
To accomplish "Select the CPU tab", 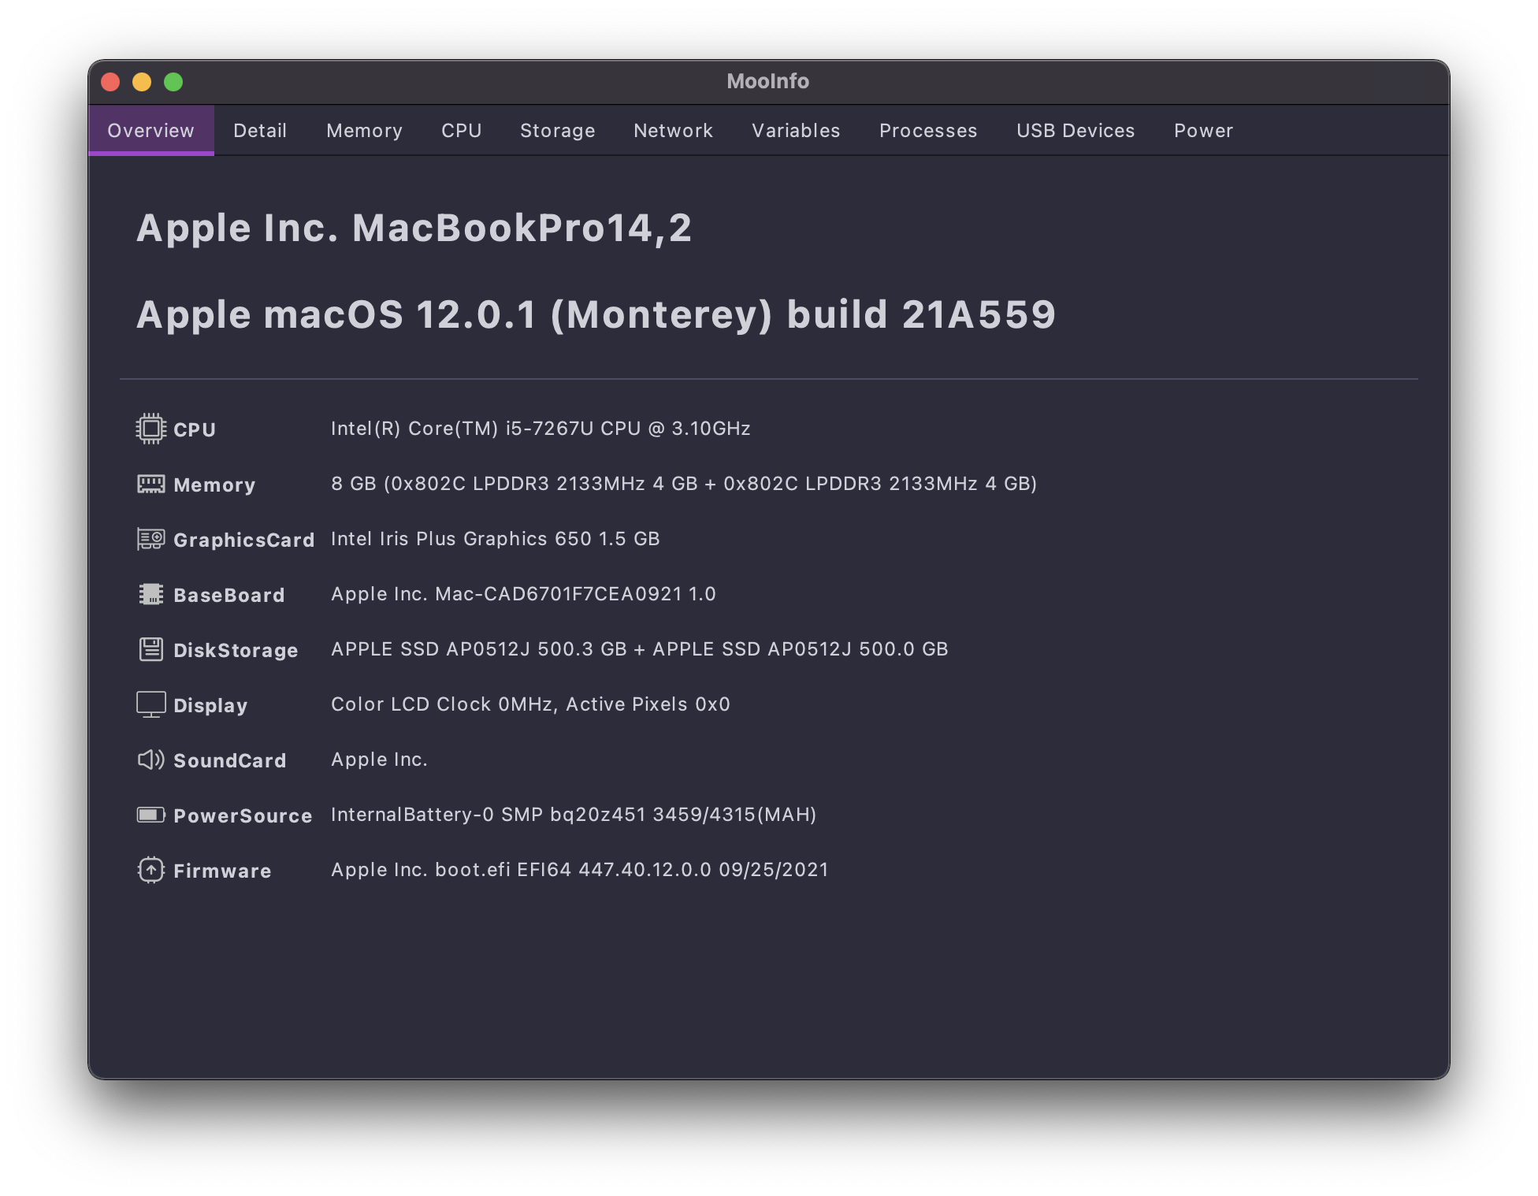I will [x=461, y=131].
